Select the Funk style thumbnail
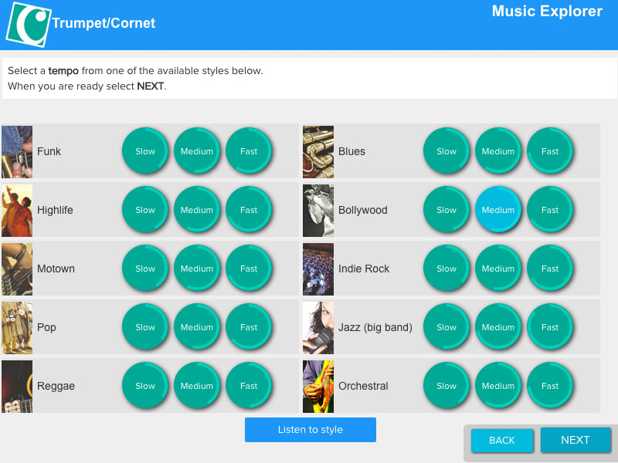The image size is (618, 463). [17, 152]
